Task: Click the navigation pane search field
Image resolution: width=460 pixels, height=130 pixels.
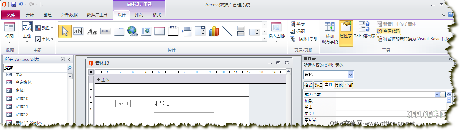Action: 35,68
